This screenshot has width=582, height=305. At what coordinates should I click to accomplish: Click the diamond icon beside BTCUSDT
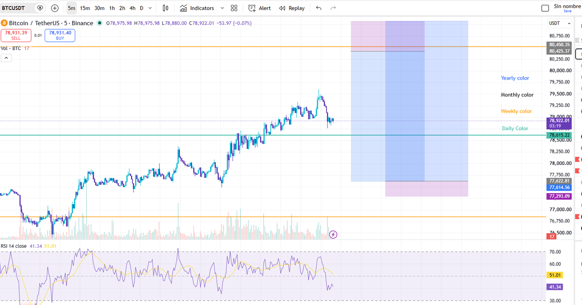point(40,8)
